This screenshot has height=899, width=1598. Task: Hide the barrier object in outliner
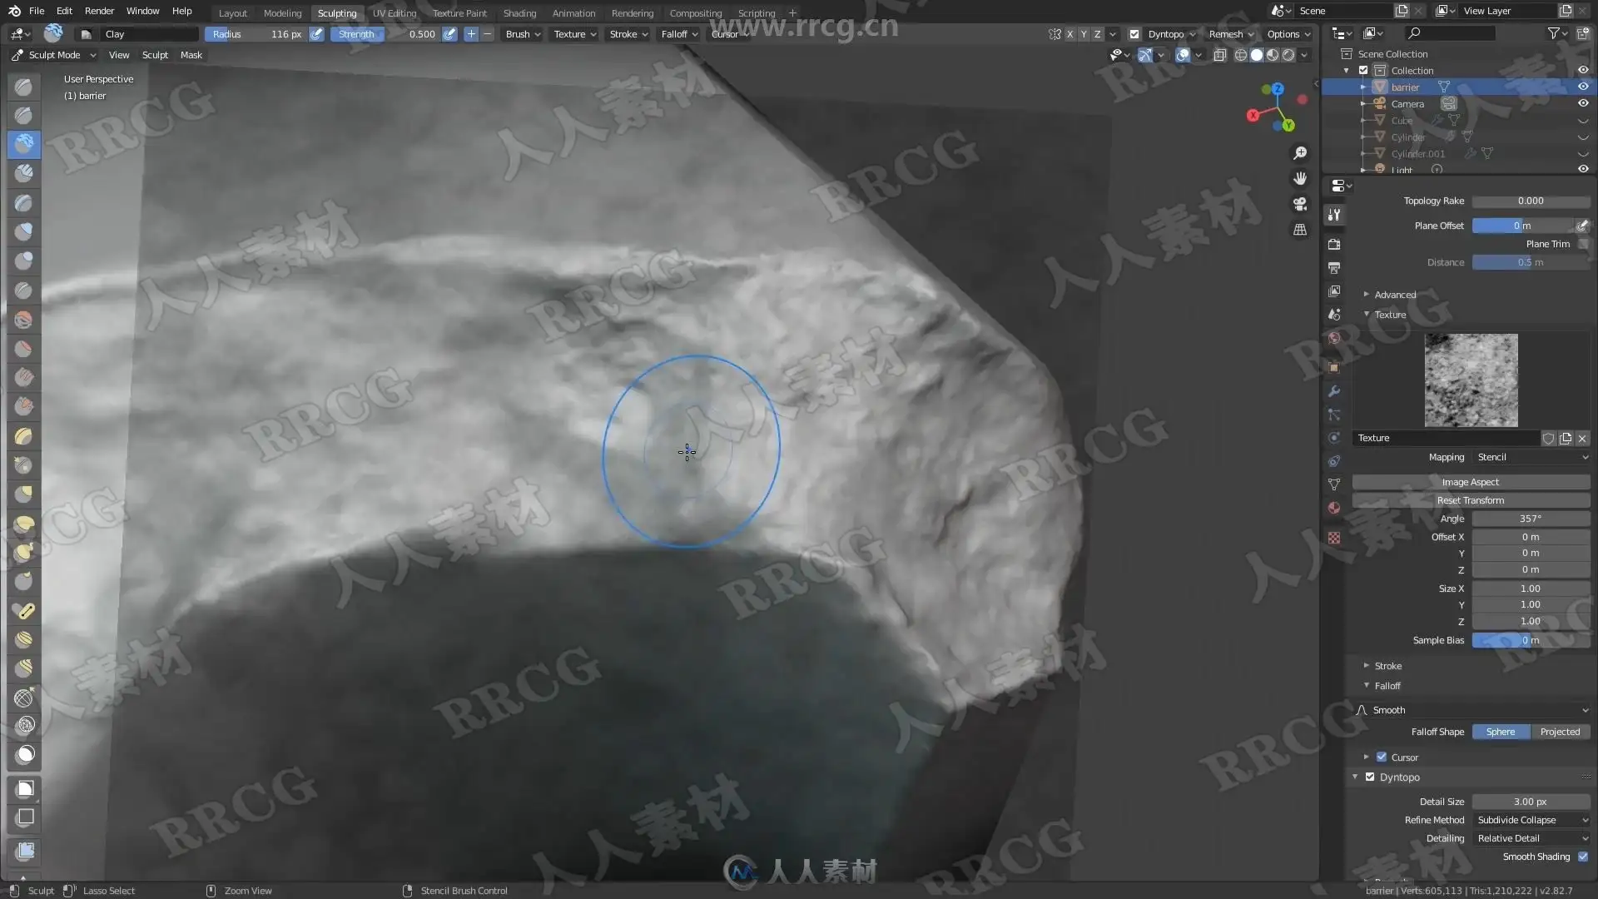click(1582, 87)
